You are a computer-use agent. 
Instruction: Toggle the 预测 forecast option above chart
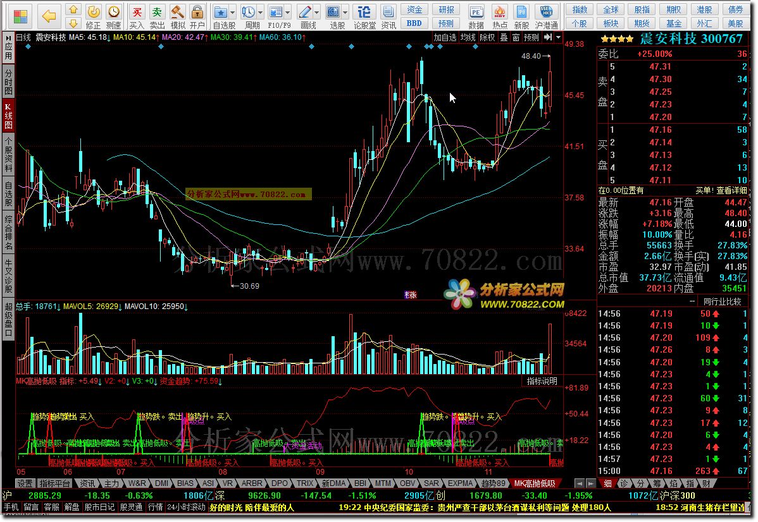tap(531, 37)
